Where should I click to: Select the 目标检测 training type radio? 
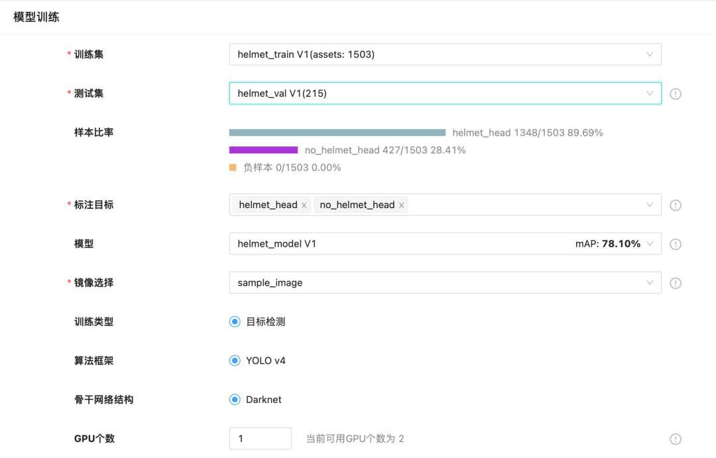pyautogui.click(x=235, y=322)
